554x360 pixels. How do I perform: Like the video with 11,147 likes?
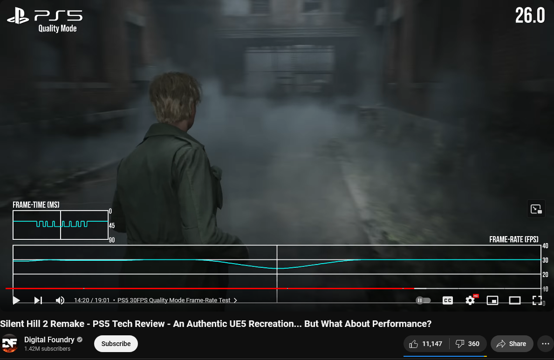tap(426, 344)
